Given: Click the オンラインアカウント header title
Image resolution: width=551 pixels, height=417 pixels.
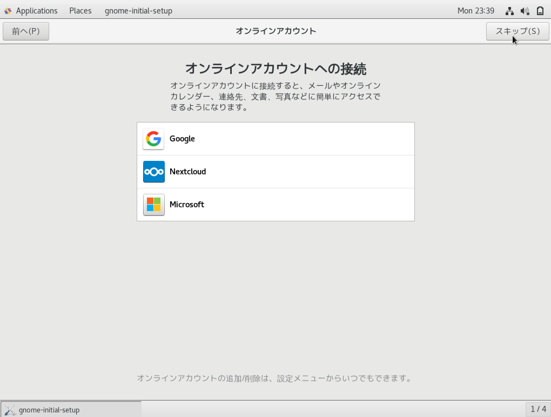Looking at the screenshot, I should pyautogui.click(x=276, y=31).
